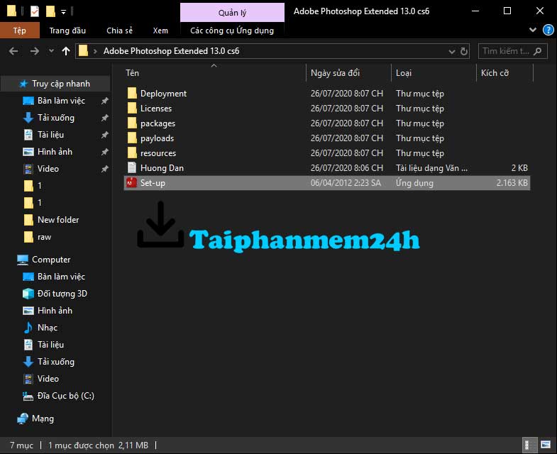
Task: Sort by Ngày sửa đổi column header
Action: (348, 73)
